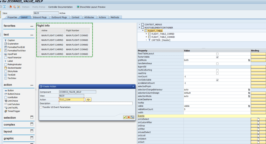The height and width of the screenshot is (144, 266).
Task: Uncheck the footerVisible property
Action: (217, 57)
